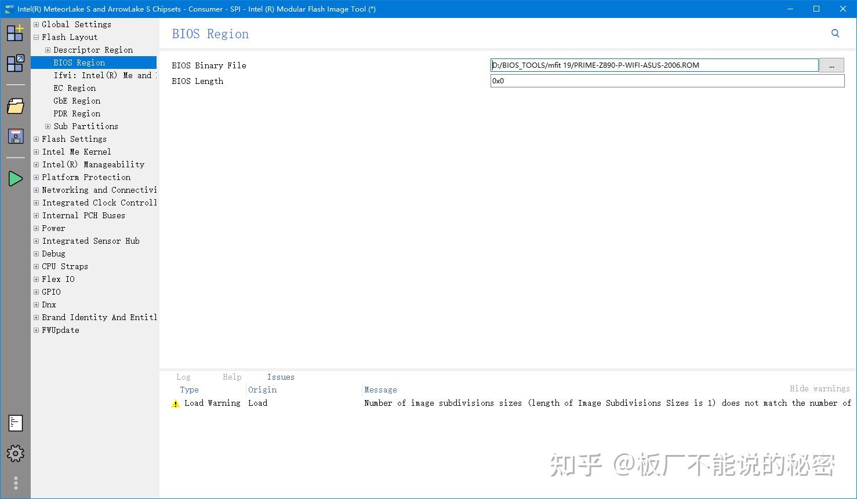Click the MFIT application icon in title bar
The height and width of the screenshot is (499, 857).
pos(9,9)
